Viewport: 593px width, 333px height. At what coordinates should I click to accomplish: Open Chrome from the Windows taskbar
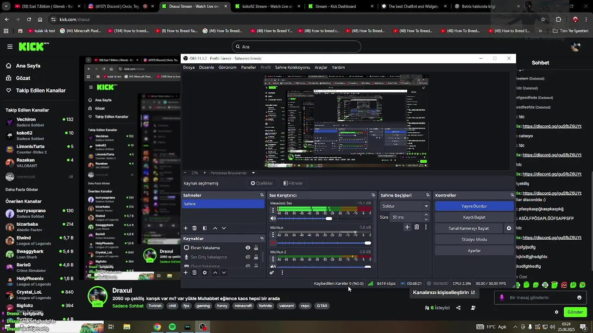(x=157, y=327)
